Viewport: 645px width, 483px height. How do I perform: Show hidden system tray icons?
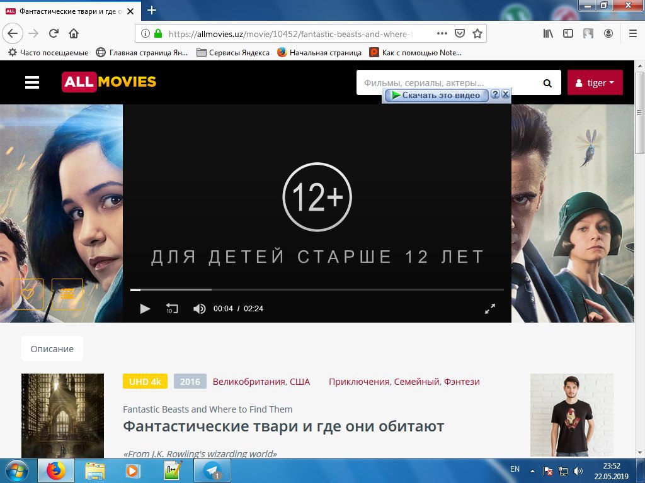532,471
